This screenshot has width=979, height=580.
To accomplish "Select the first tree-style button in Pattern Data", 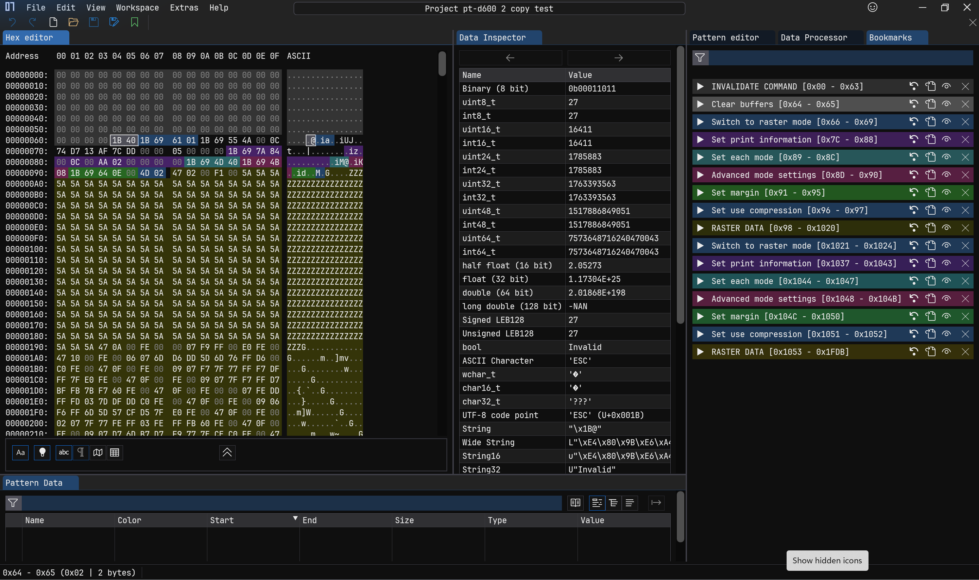I will (597, 503).
